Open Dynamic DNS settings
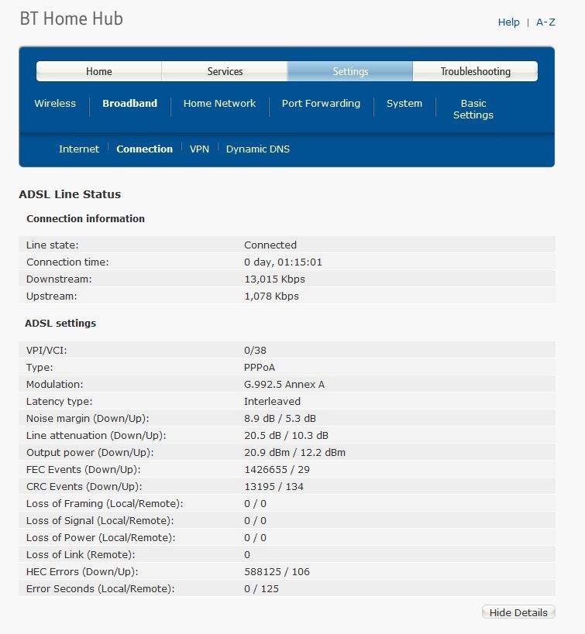Viewport: 585px width, 634px height. (x=258, y=149)
